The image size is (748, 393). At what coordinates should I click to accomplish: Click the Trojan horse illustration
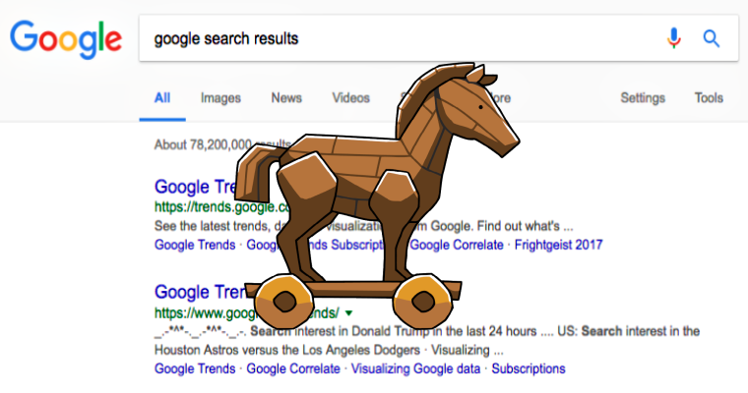pyautogui.click(x=377, y=196)
